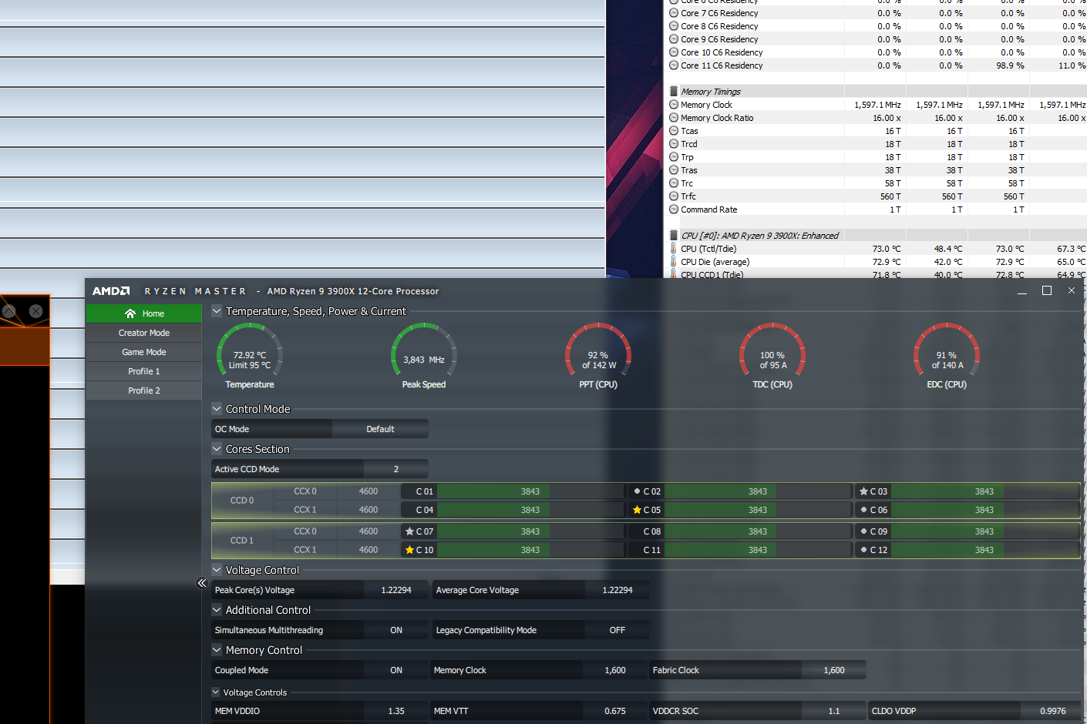The image size is (1087, 724).
Task: Click the sensor icon beside Tcas row
Action: tap(674, 131)
